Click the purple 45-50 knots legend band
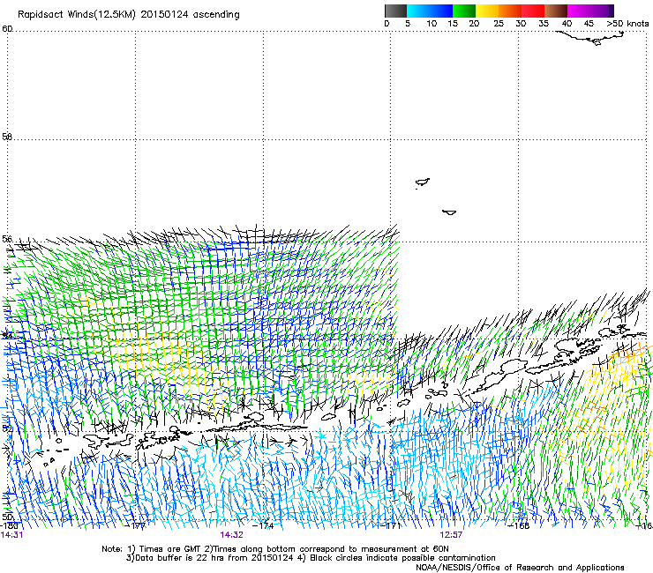 [602, 11]
